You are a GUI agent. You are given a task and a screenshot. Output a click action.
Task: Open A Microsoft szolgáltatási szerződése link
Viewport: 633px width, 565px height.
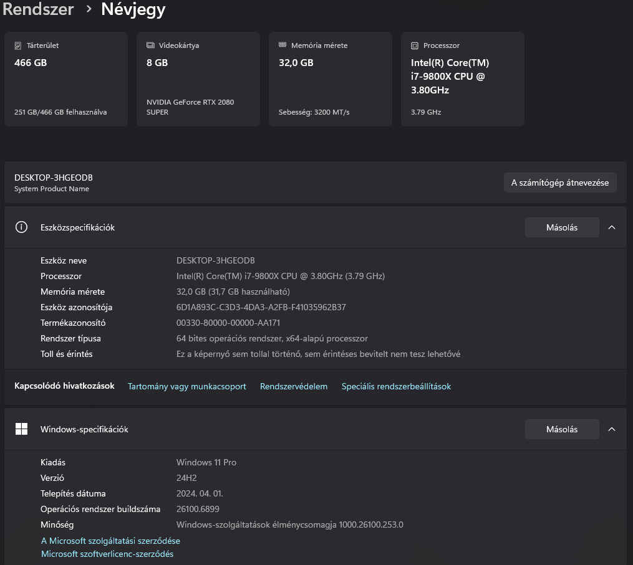point(110,541)
